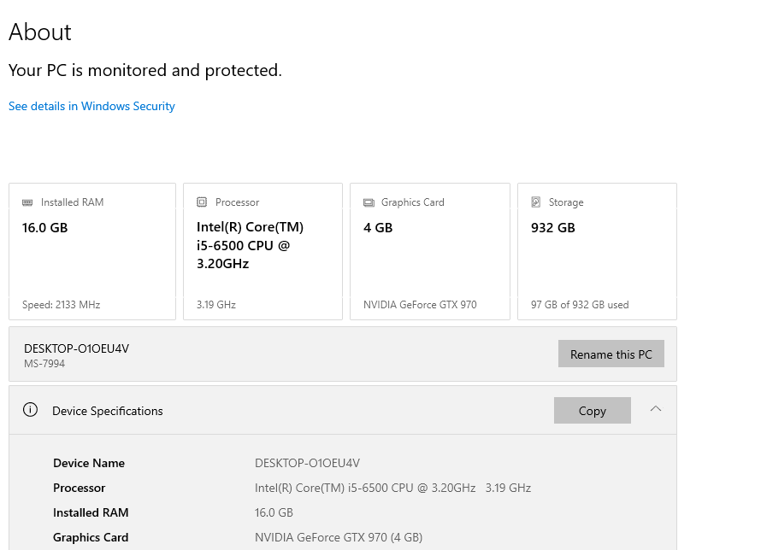Viewport: 761px width, 550px height.
Task: Click the About page heading
Action: point(40,32)
